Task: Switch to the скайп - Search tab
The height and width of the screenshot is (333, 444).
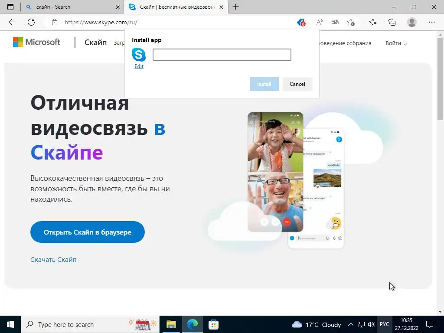Action: click(x=72, y=7)
